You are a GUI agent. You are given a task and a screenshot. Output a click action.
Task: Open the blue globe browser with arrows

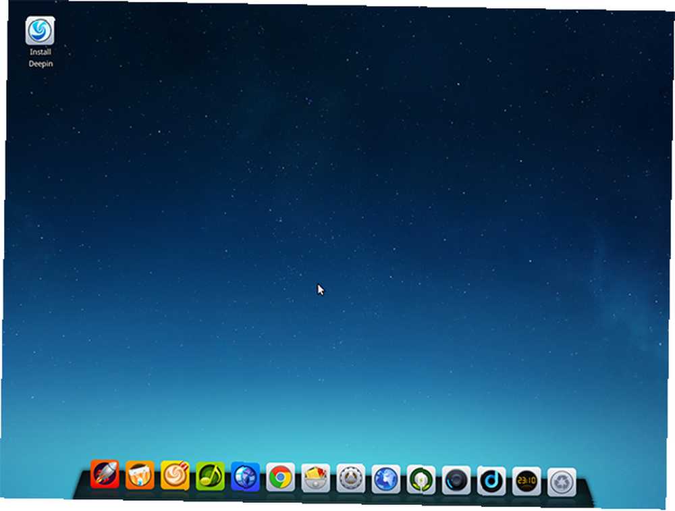click(x=246, y=477)
